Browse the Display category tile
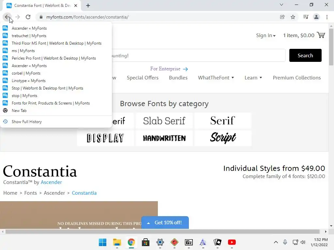This screenshot has height=250, width=334. pyautogui.click(x=105, y=138)
